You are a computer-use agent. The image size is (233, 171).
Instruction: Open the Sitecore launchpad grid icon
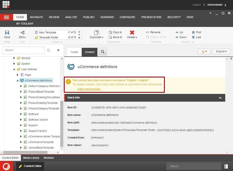click(x=6, y=4)
